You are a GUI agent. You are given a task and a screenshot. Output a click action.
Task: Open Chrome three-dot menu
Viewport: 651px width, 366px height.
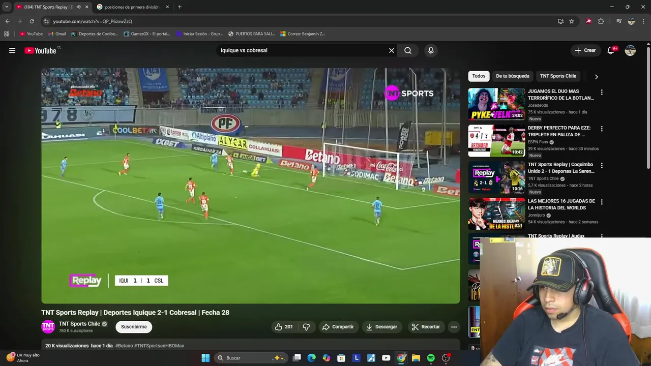point(644,21)
